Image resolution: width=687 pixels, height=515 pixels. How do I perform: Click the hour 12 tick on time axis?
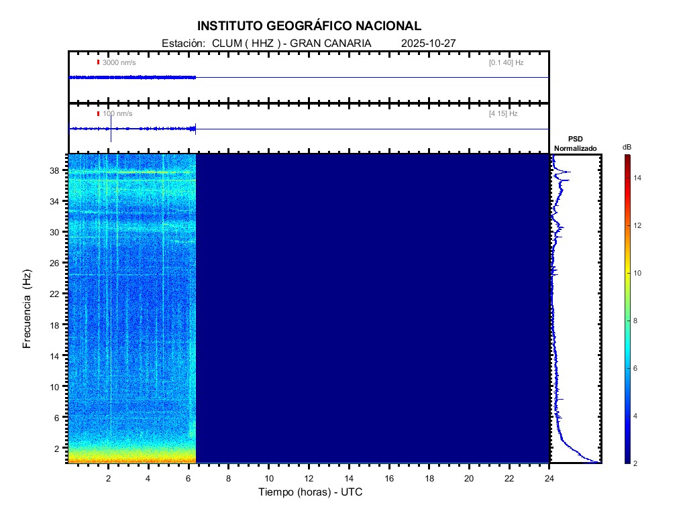(x=309, y=478)
